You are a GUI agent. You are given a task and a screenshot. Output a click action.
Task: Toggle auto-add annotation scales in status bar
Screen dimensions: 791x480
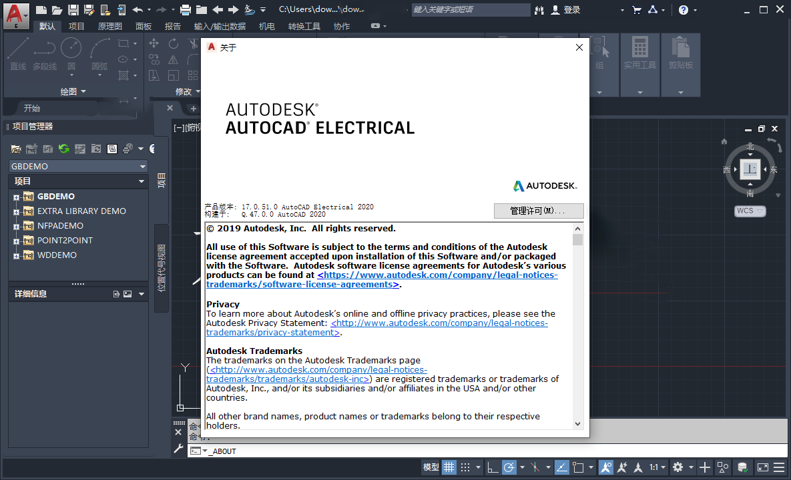(622, 467)
